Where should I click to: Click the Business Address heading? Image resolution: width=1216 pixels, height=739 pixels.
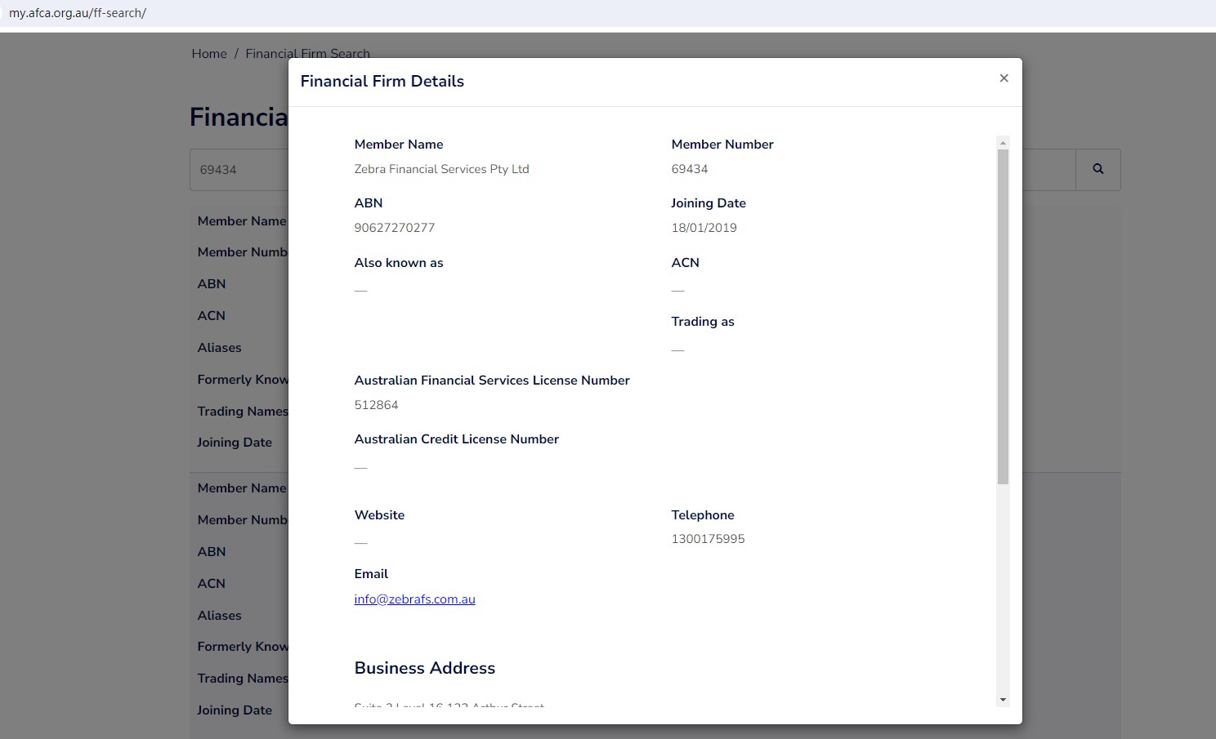pos(424,668)
